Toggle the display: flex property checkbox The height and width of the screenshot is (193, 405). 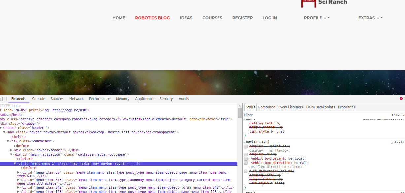pyautogui.click(x=246, y=154)
